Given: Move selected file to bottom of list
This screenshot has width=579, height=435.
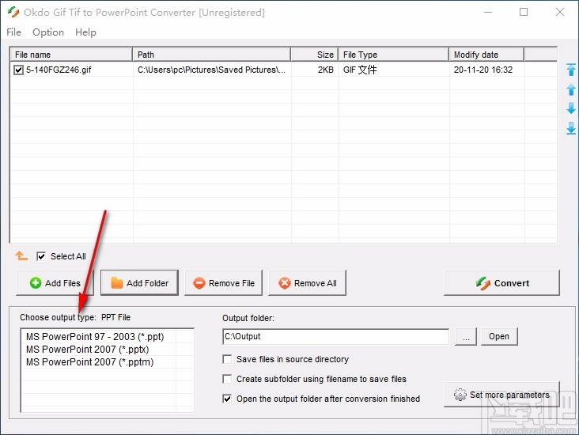Looking at the screenshot, I should [571, 128].
